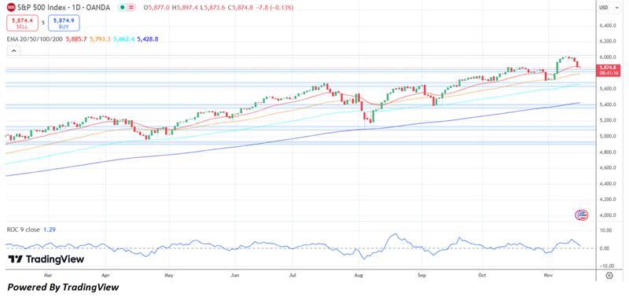The height and width of the screenshot is (297, 629).
Task: Click the Apr date axis label
Action: point(105,275)
